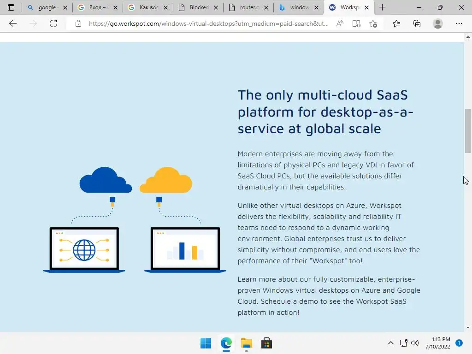
Task: Click the blue cloud illustration
Action: pyautogui.click(x=106, y=180)
